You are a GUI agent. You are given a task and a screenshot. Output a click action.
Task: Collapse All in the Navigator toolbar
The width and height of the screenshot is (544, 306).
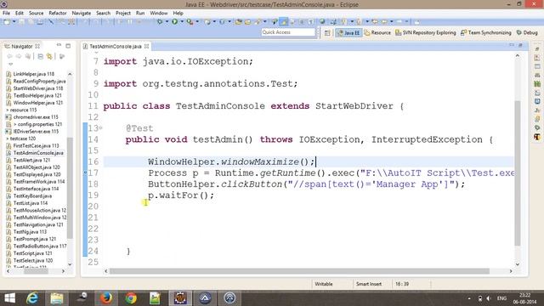(40, 56)
